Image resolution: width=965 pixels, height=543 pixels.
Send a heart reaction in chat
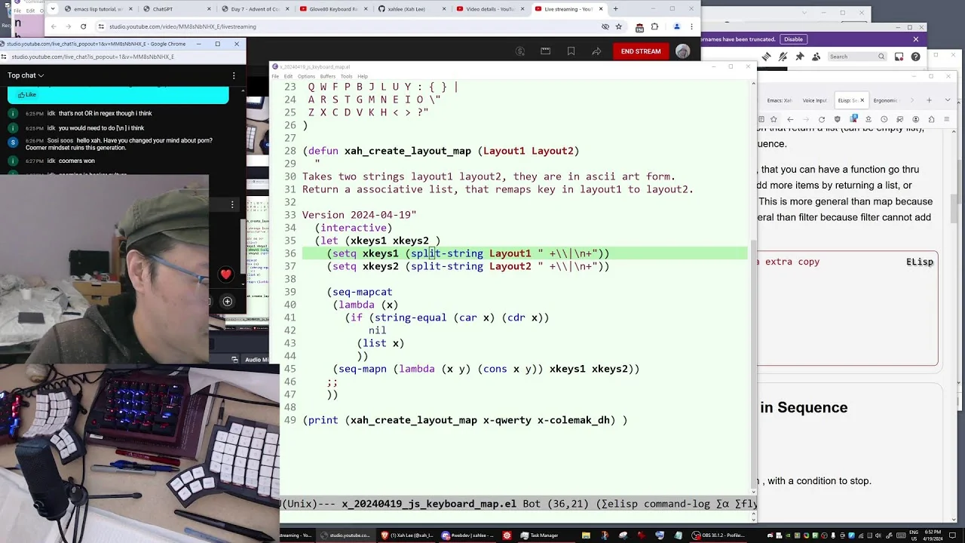click(x=226, y=275)
